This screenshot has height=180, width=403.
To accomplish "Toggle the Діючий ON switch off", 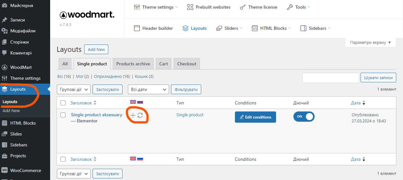I will coord(304,117).
